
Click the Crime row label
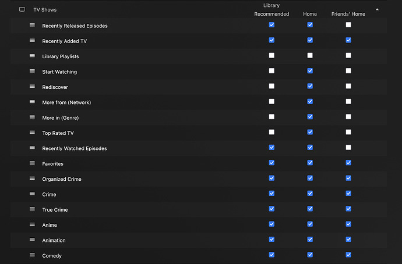coord(49,194)
